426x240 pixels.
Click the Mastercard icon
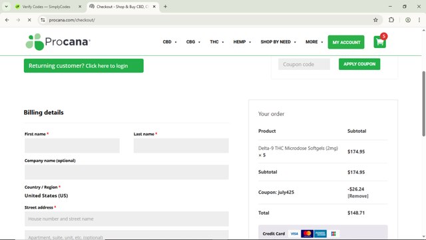click(307, 234)
